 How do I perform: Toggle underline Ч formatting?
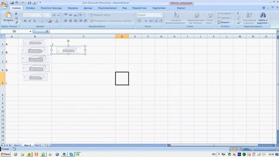pyautogui.click(x=34, y=21)
